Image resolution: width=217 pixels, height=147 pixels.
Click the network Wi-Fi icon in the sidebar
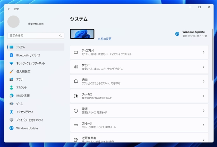(x=11, y=63)
